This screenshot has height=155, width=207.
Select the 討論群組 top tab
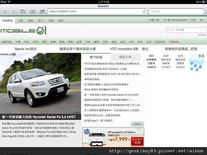(x=7, y=20)
